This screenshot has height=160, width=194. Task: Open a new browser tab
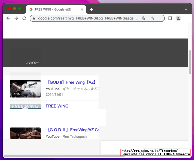point(91,9)
